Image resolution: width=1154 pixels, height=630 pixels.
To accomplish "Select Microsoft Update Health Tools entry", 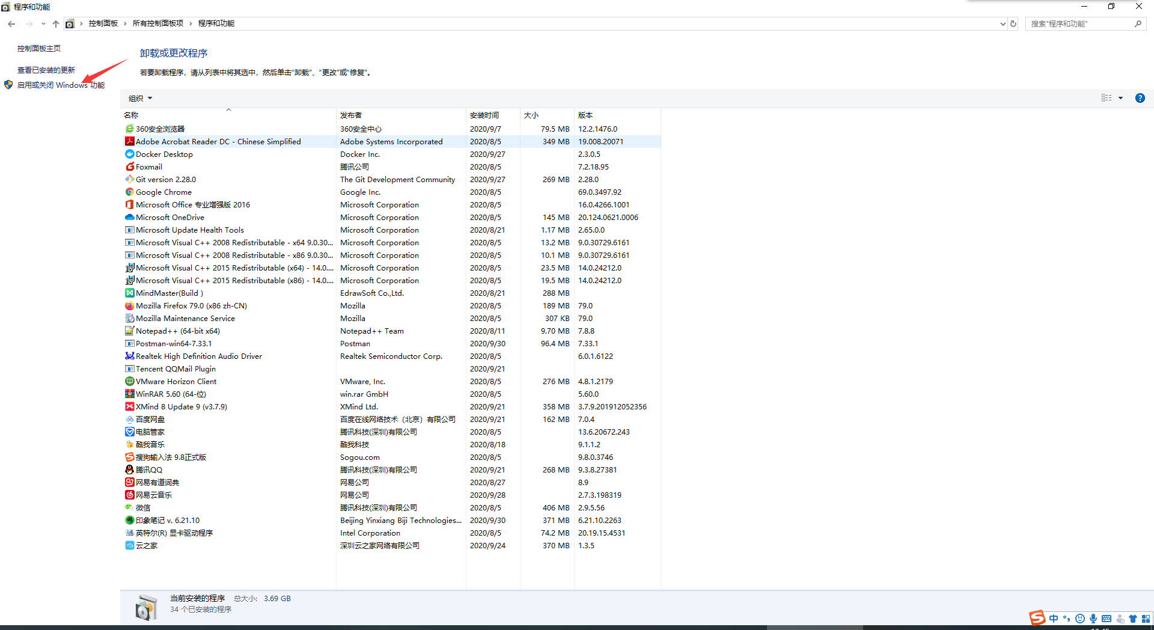I will (x=392, y=230).
